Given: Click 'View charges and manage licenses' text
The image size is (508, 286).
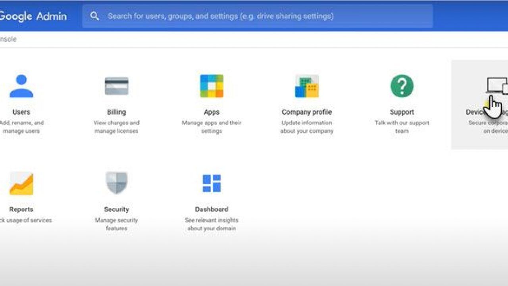Looking at the screenshot, I should coord(116,127).
